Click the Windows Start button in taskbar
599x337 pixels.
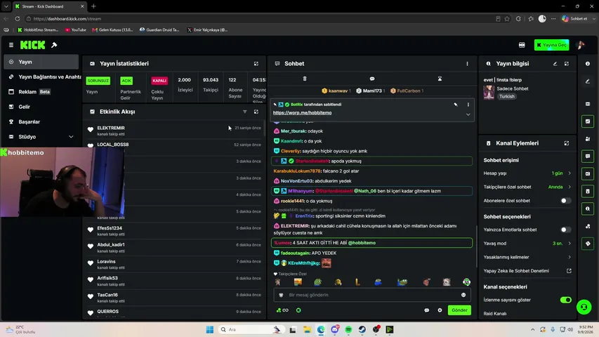(x=210, y=330)
